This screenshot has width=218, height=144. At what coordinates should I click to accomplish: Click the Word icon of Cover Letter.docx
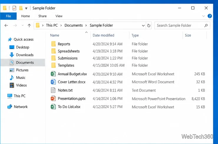(x=53, y=82)
